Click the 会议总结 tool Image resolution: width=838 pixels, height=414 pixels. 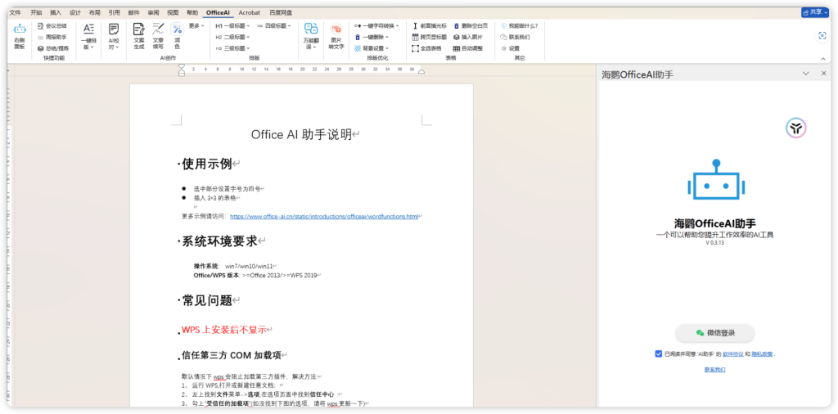click(52, 25)
